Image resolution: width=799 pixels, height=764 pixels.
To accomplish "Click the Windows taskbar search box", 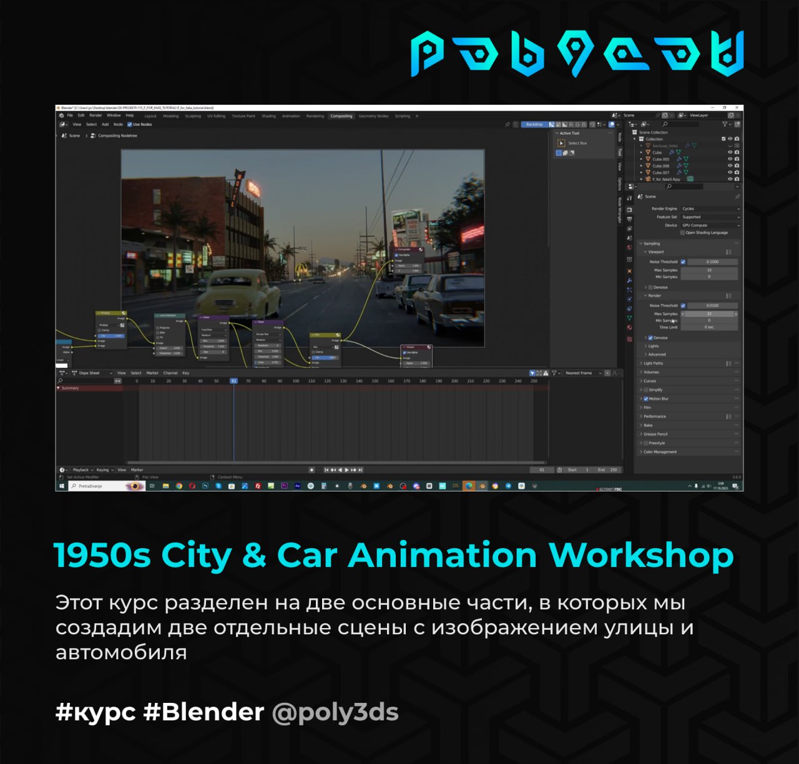I will [106, 486].
